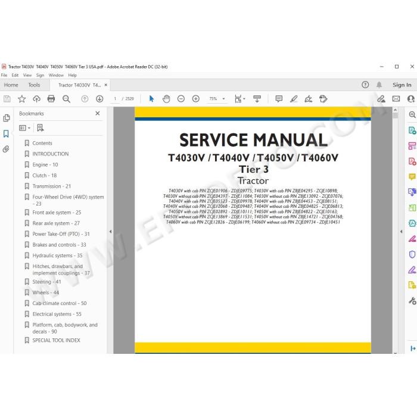The height and width of the screenshot is (417, 417).
Task: Switch to the Tools tab
Action: (x=34, y=85)
